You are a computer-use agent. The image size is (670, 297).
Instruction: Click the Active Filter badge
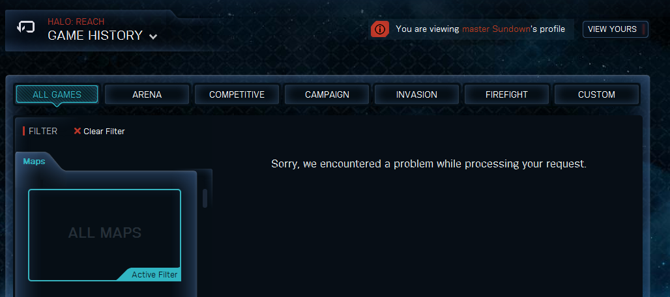tap(154, 274)
